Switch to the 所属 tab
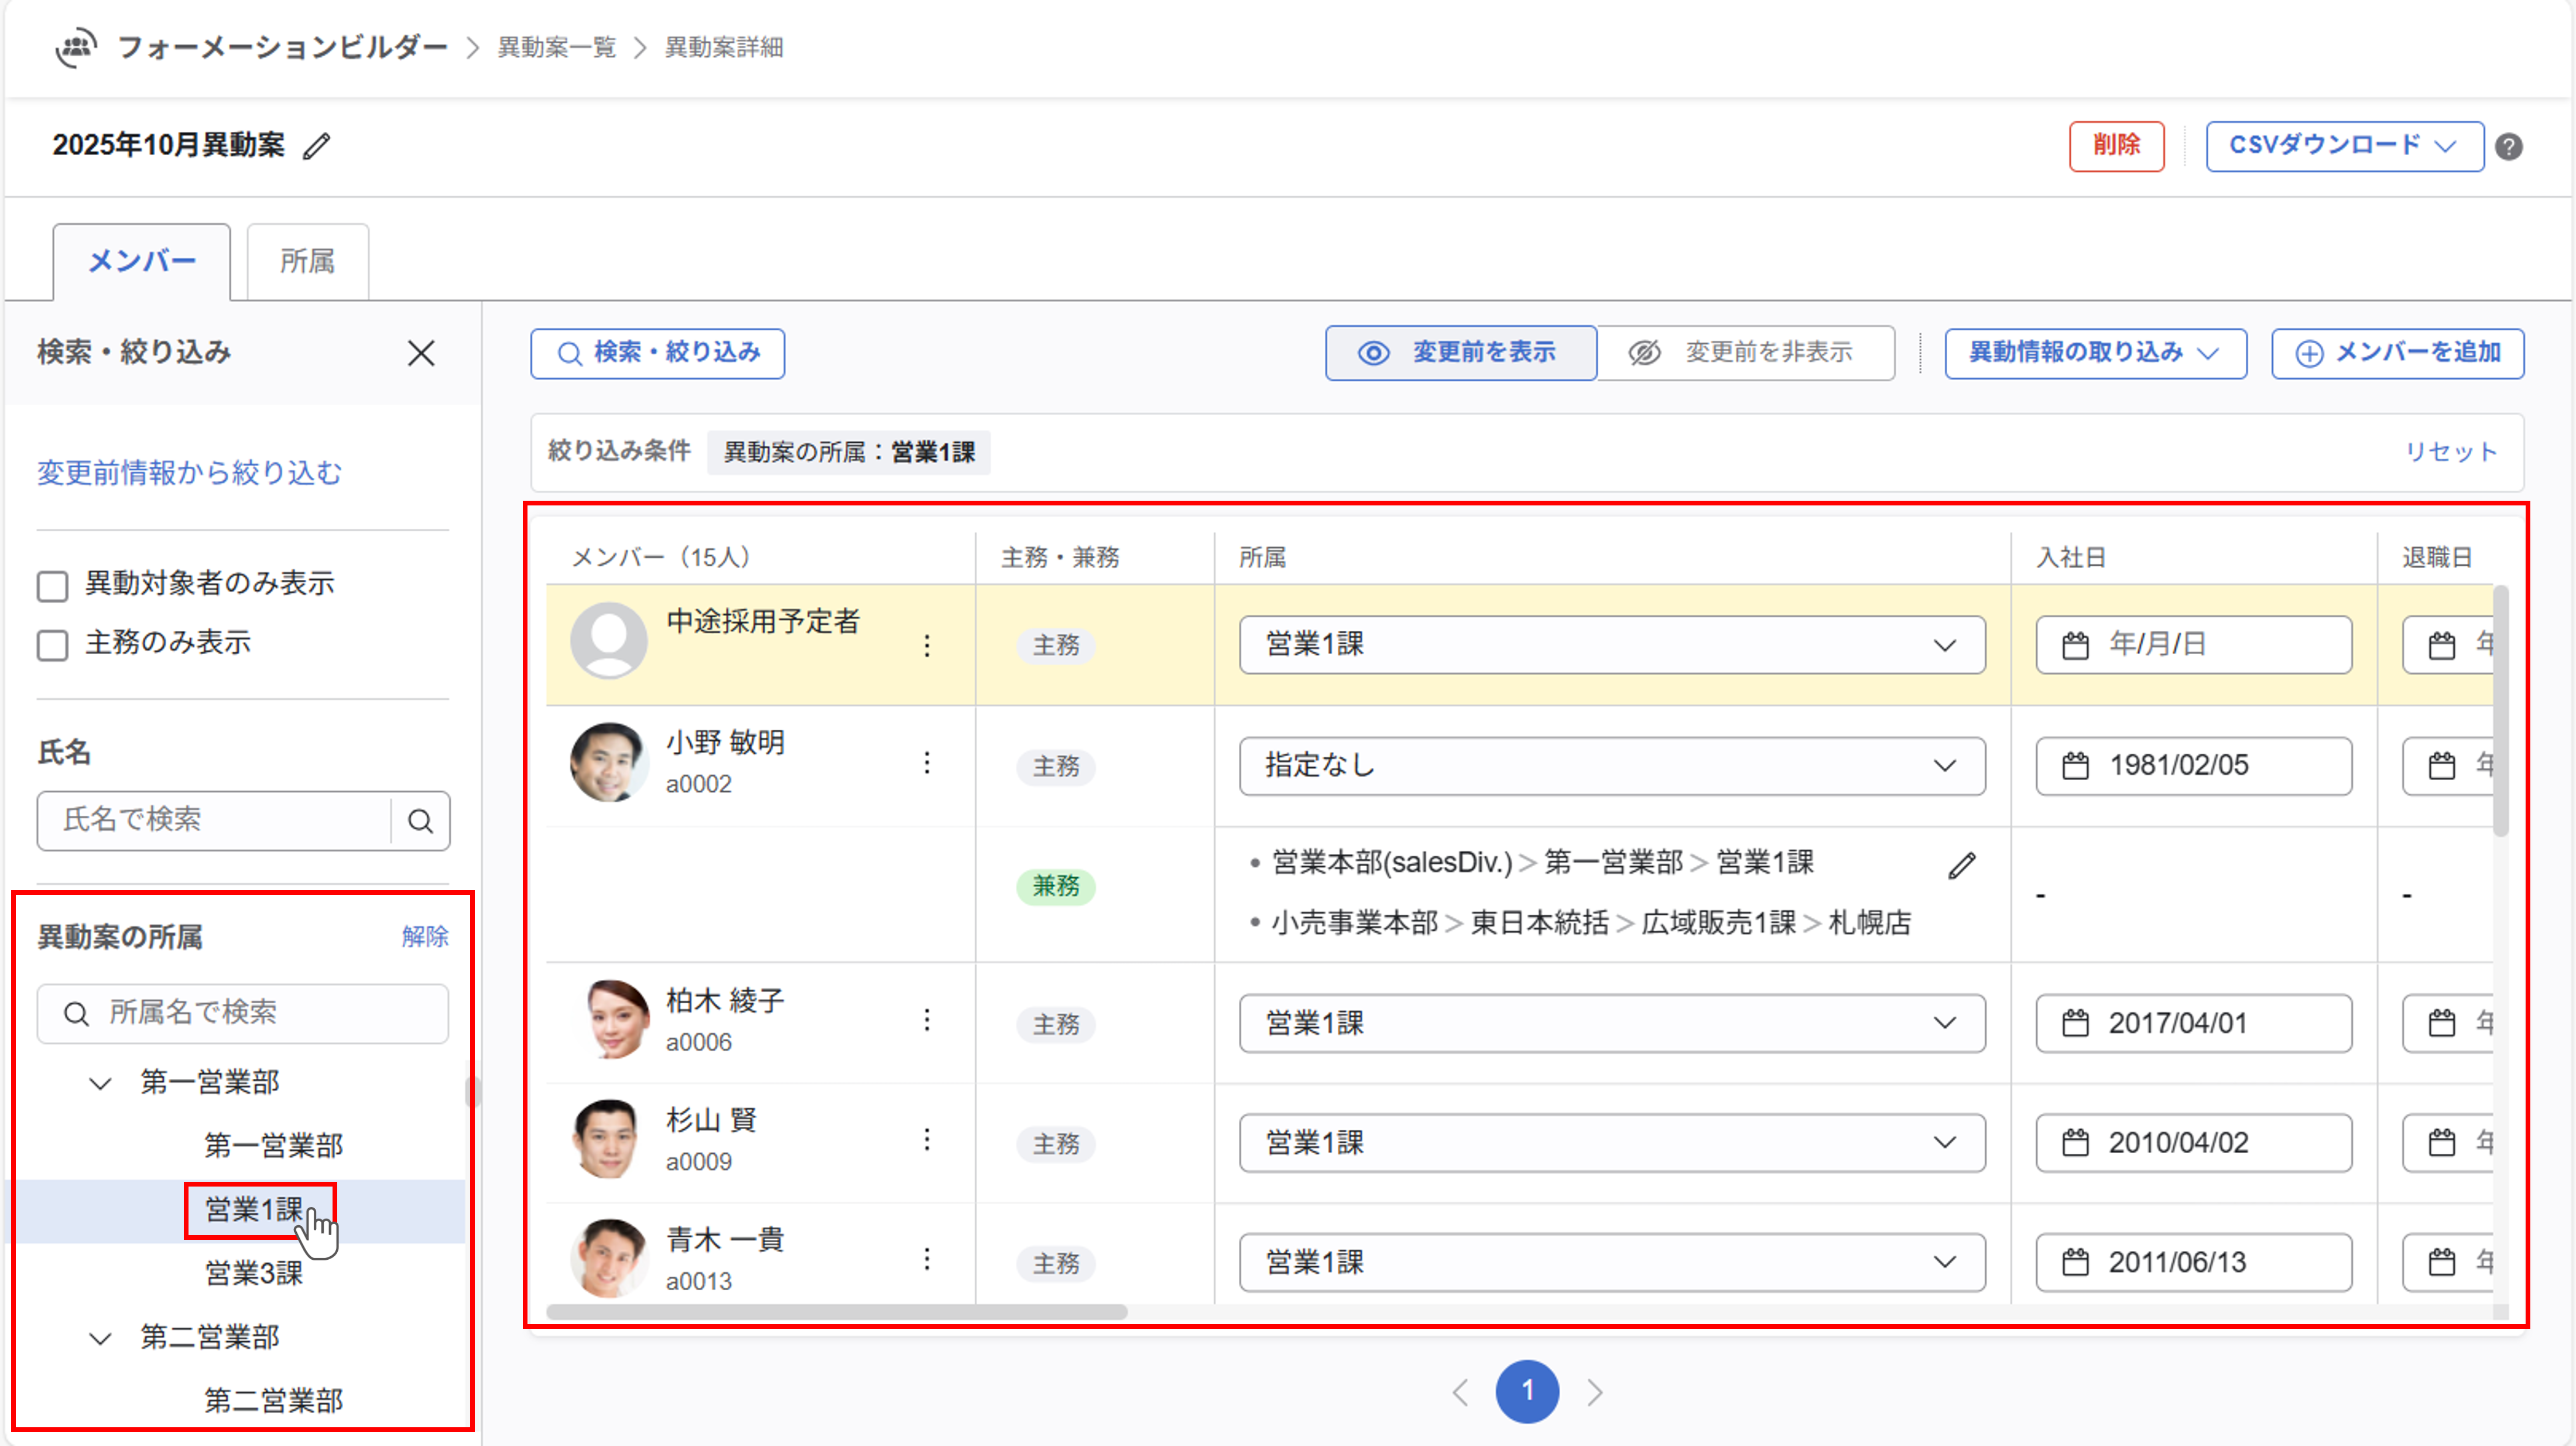Image resolution: width=2576 pixels, height=1446 pixels. click(x=307, y=262)
